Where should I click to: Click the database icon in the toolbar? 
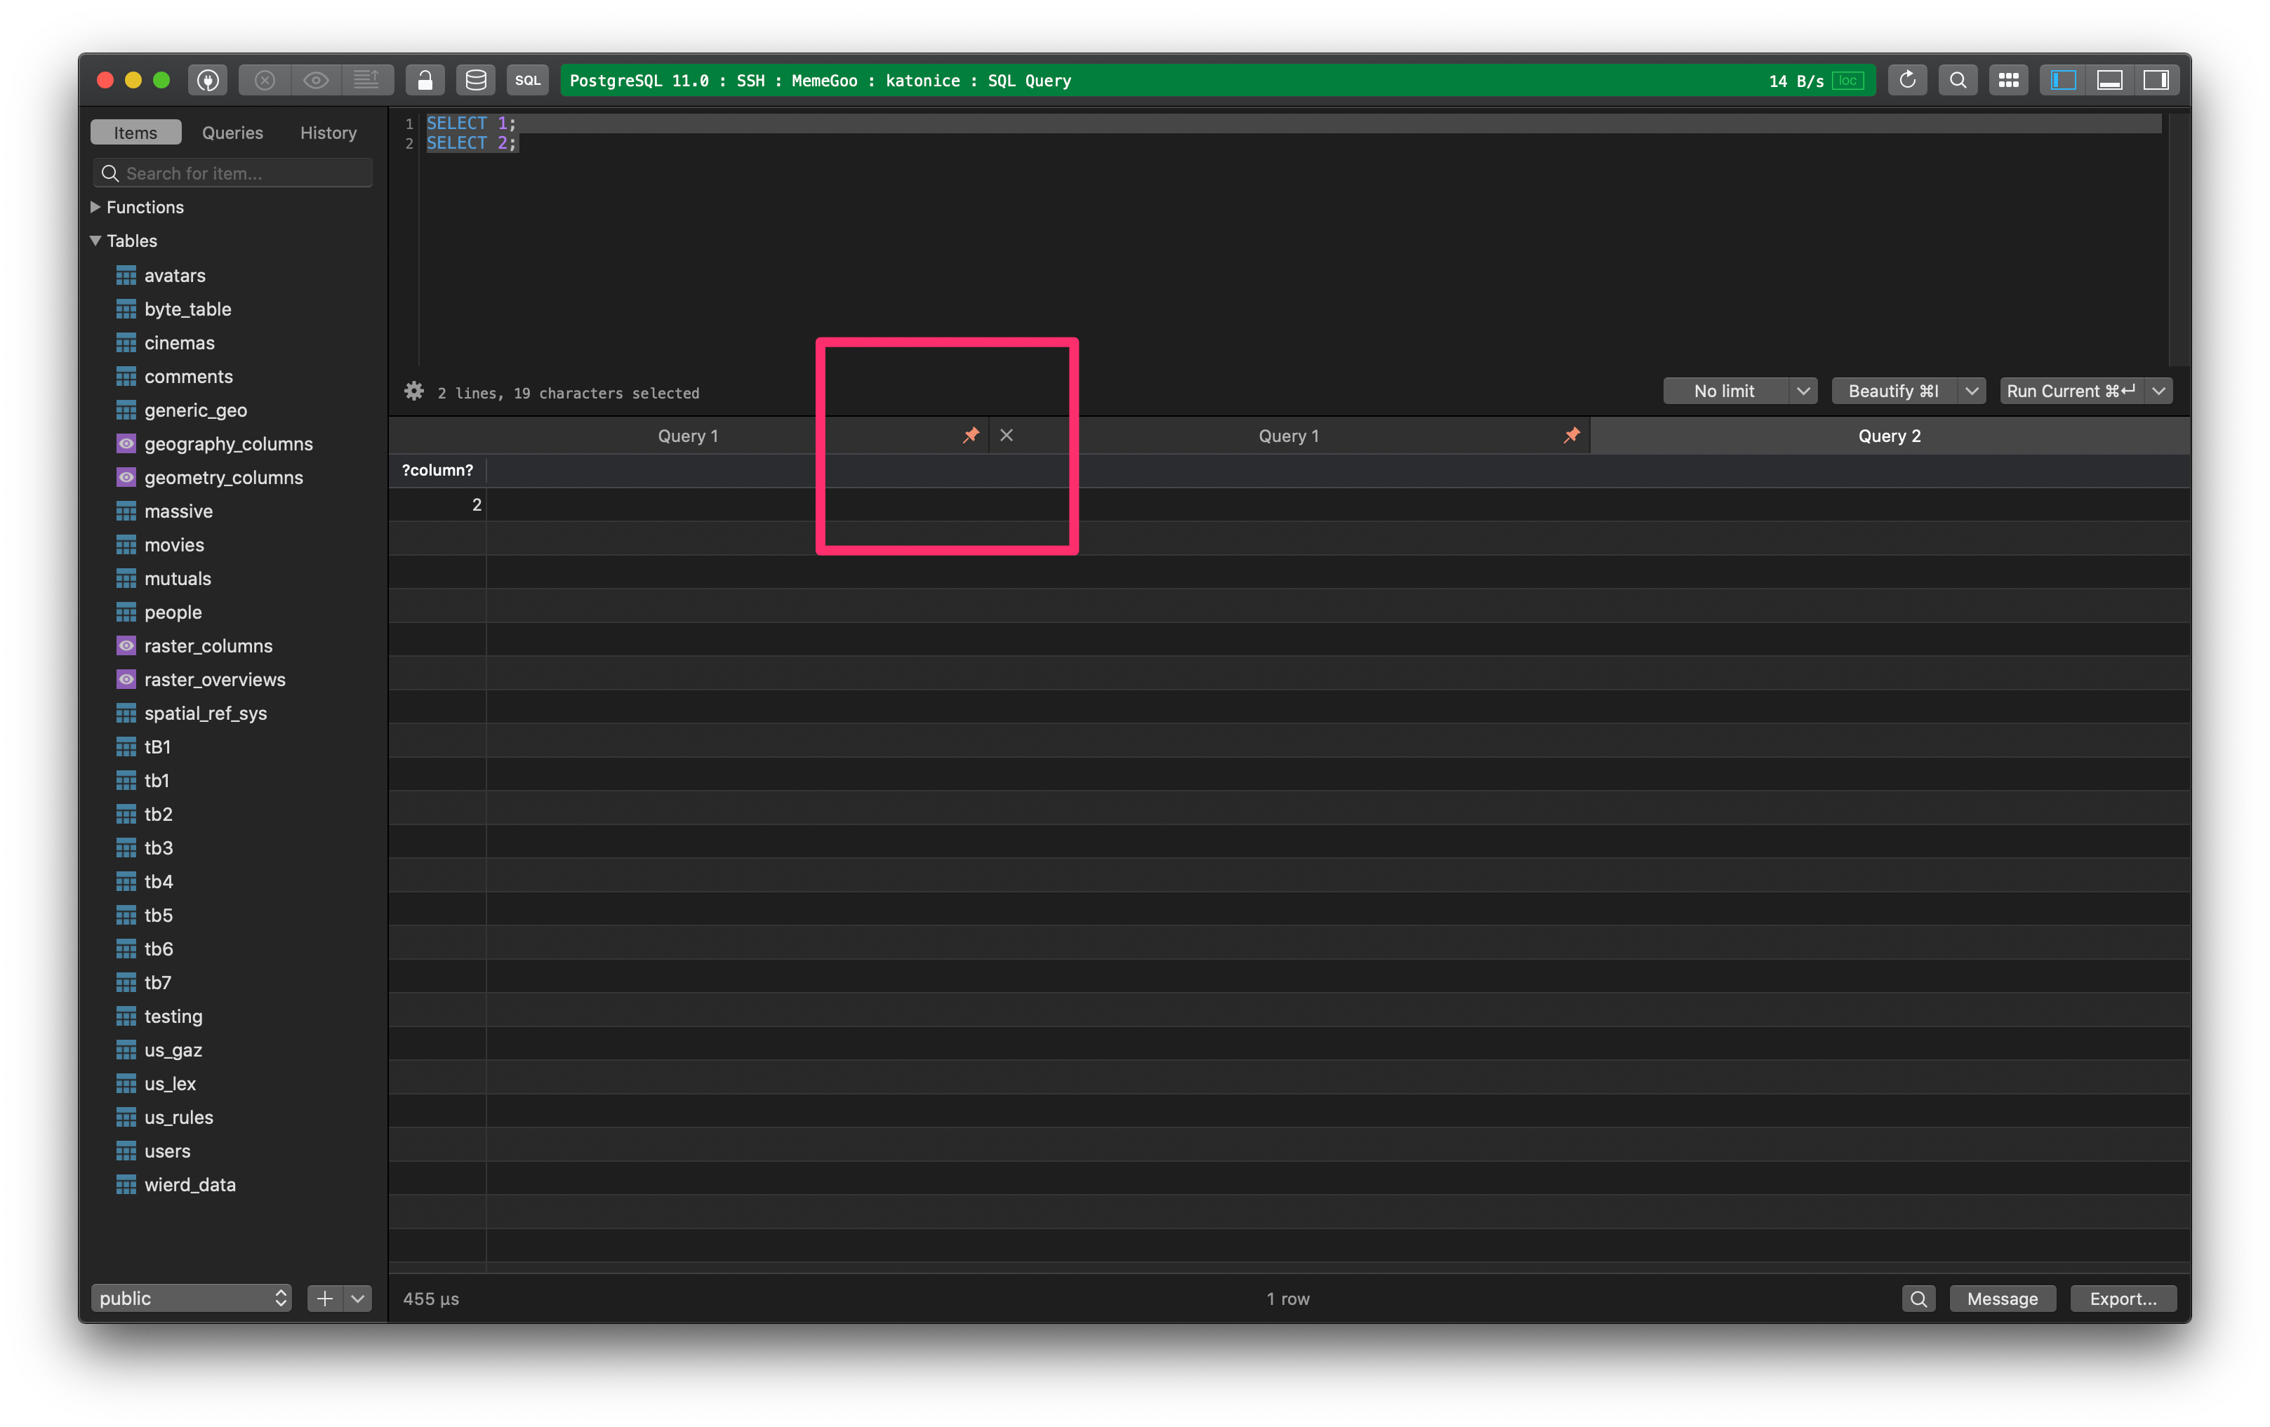pyautogui.click(x=476, y=80)
